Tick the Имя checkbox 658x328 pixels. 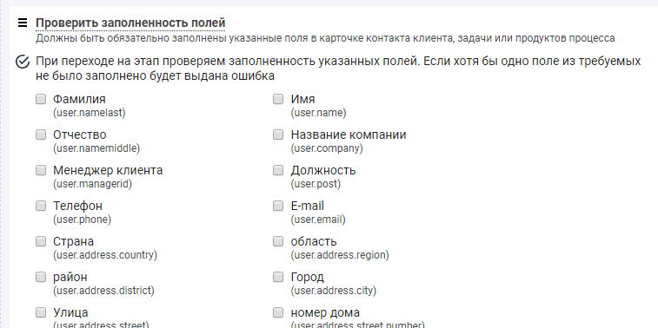pos(278,99)
